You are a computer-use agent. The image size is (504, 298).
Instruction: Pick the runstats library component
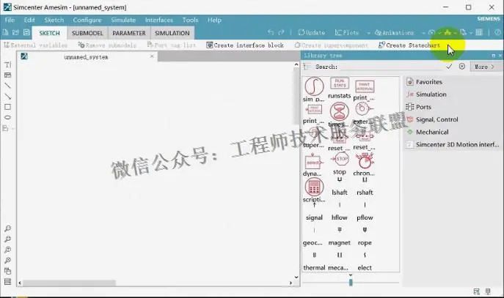tap(340, 88)
